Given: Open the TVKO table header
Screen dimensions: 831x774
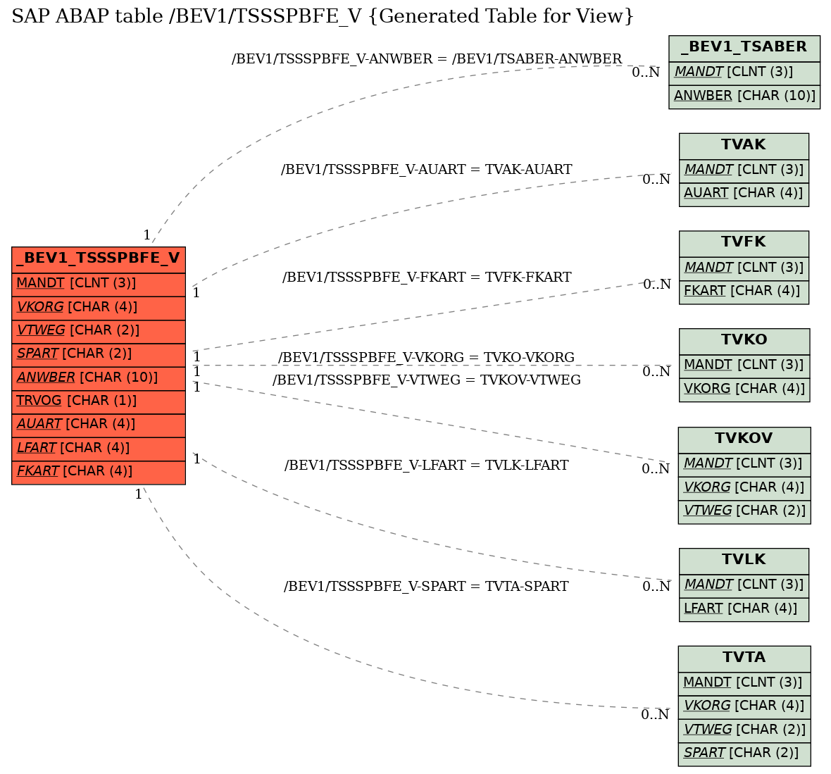Looking at the screenshot, I should point(744,341).
